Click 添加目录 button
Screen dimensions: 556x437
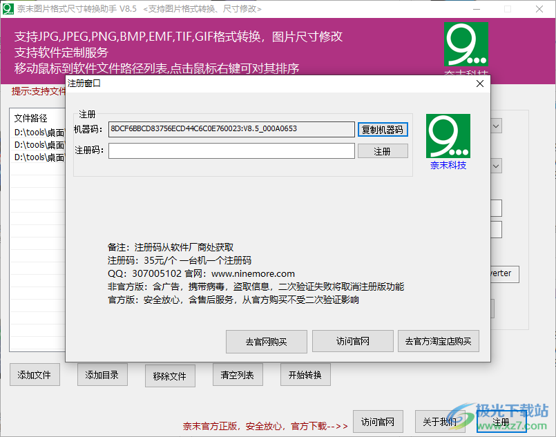click(102, 375)
